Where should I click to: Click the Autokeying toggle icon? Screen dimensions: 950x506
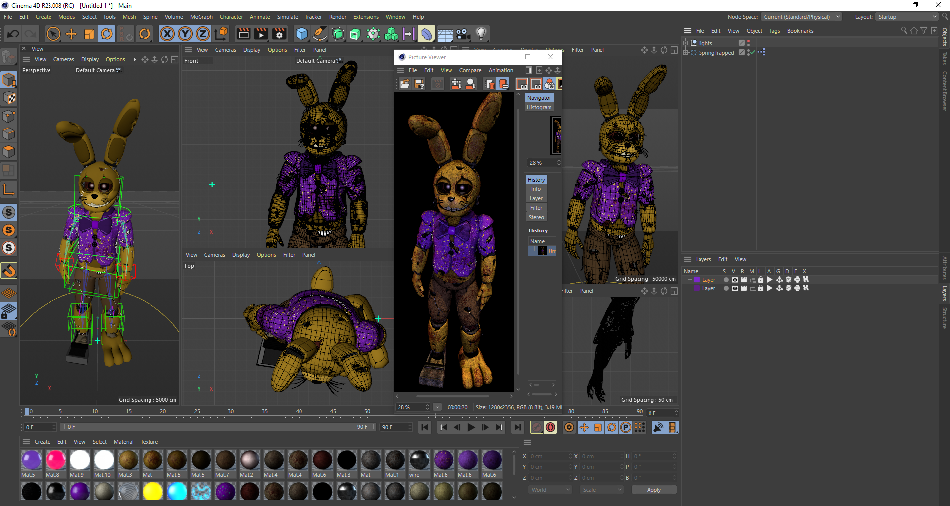pyautogui.click(x=550, y=427)
